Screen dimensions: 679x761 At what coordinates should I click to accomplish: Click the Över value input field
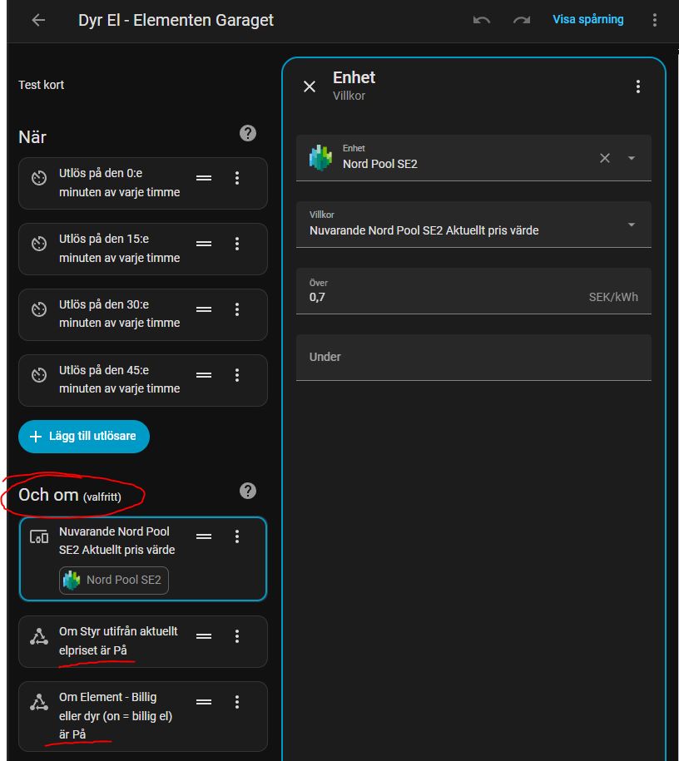tap(441, 296)
